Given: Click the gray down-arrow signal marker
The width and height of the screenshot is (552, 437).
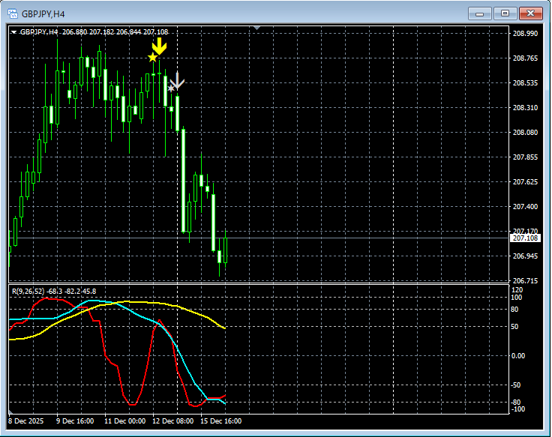Looking at the screenshot, I should (x=178, y=80).
